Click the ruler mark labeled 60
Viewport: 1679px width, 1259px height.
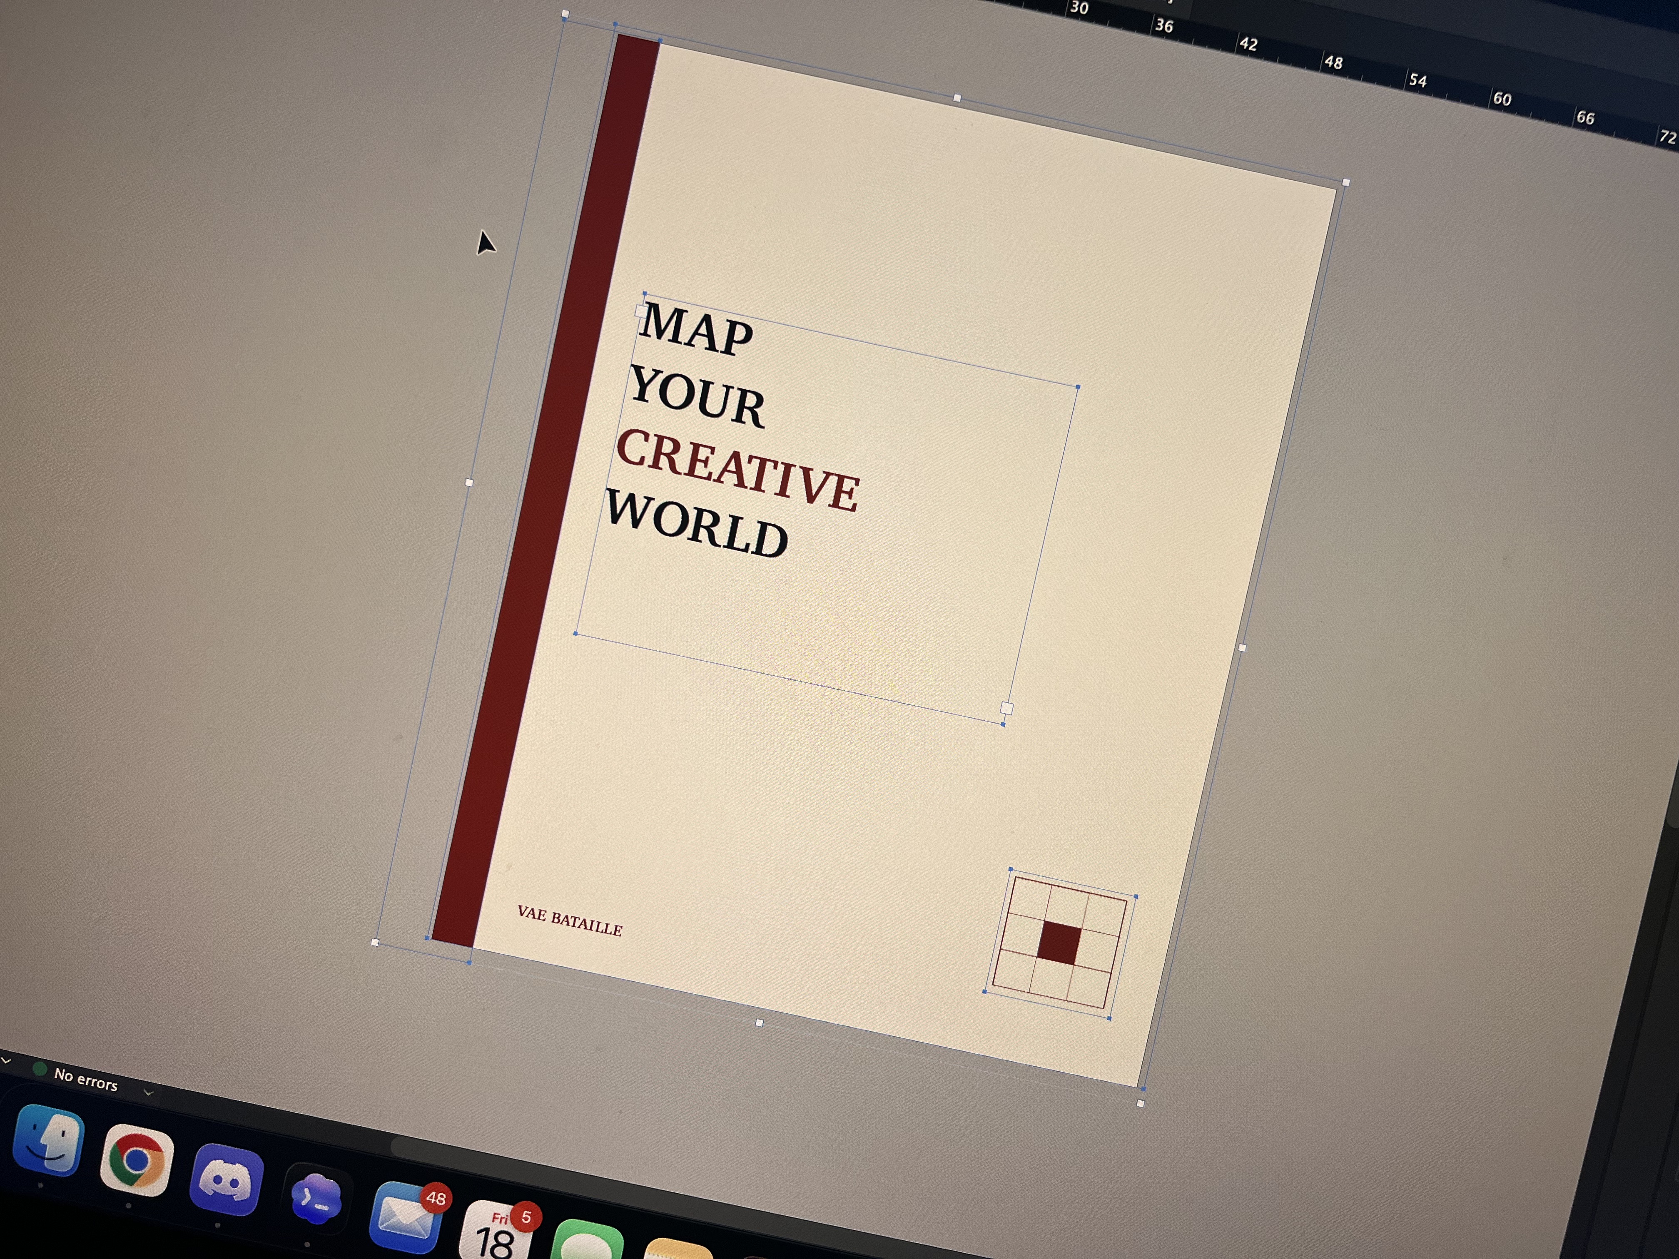(x=1501, y=99)
